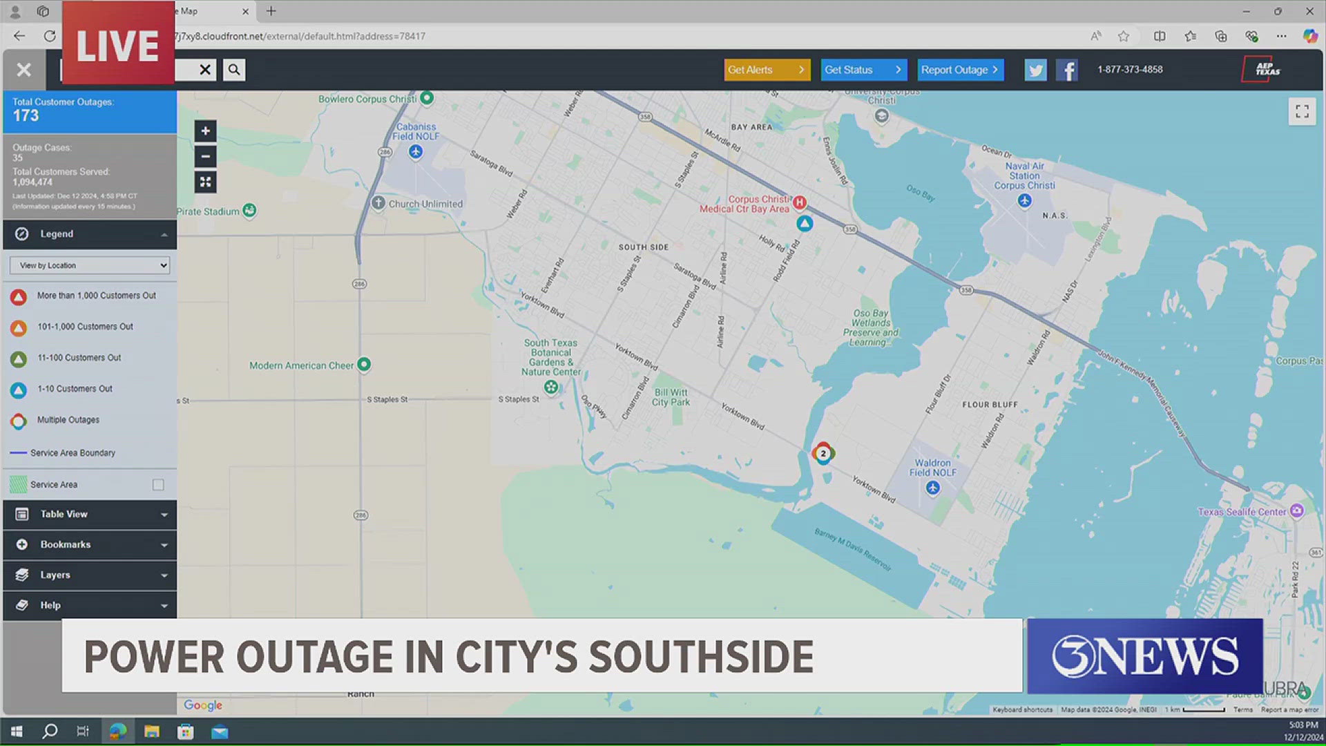Viewport: 1326px width, 746px height.
Task: Open the Help menu section
Action: pos(90,605)
